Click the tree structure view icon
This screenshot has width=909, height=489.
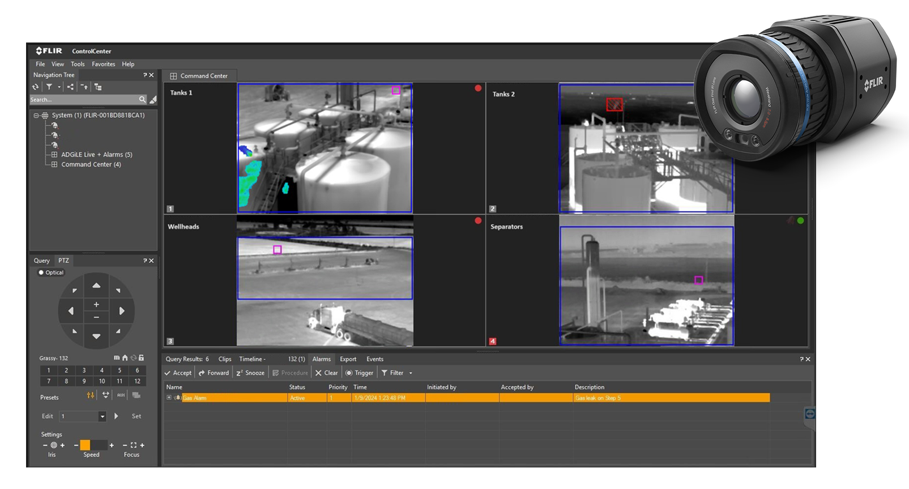(x=98, y=87)
